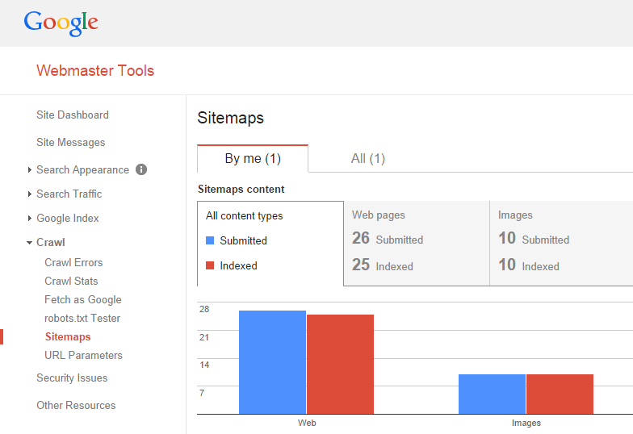Click the Search Appearance info icon
The height and width of the screenshot is (434, 633).
[x=141, y=169]
